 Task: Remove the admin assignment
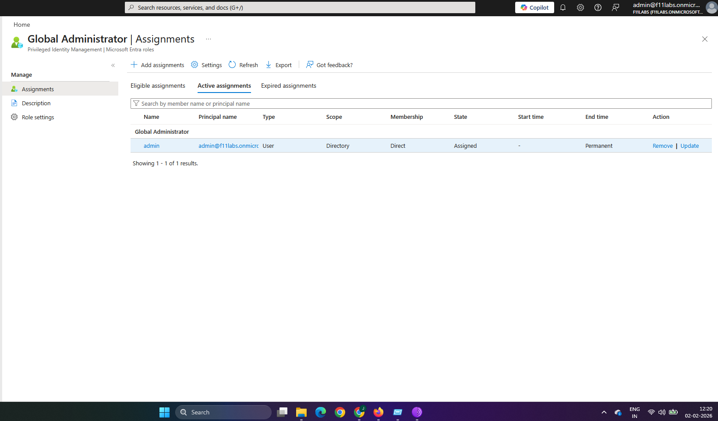coord(662,146)
